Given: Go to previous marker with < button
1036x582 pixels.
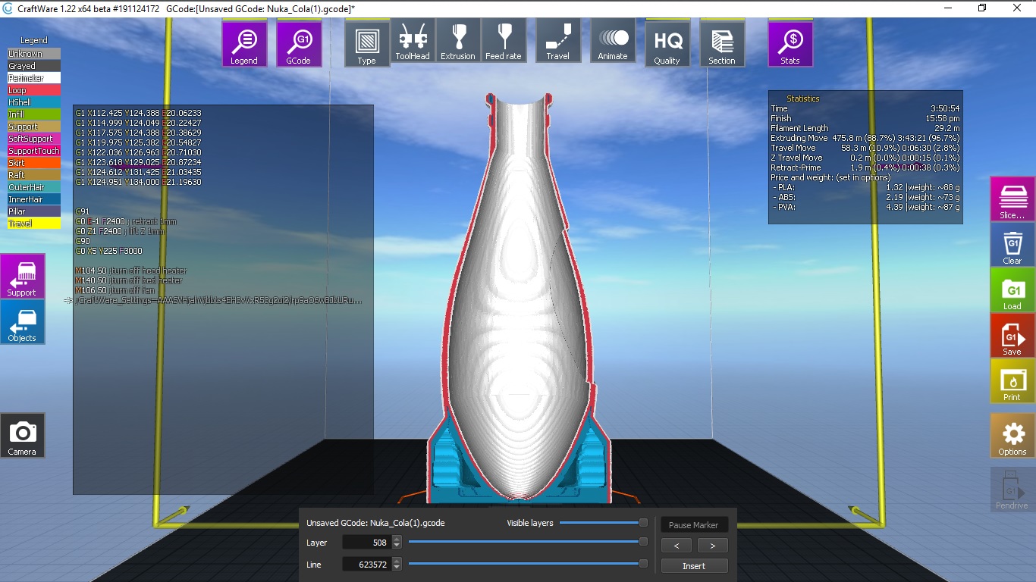Looking at the screenshot, I should tap(677, 545).
